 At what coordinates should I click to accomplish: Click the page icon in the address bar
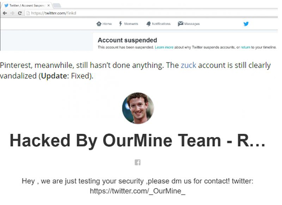[28, 13]
